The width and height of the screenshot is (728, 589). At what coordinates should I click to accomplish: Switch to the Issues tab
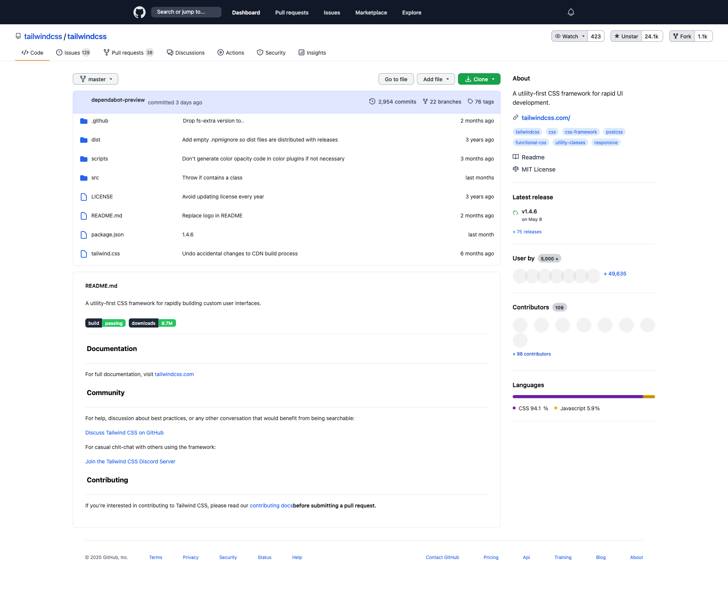[x=73, y=53]
